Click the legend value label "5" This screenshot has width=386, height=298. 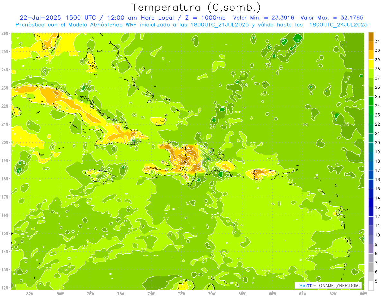pyautogui.click(x=376, y=281)
